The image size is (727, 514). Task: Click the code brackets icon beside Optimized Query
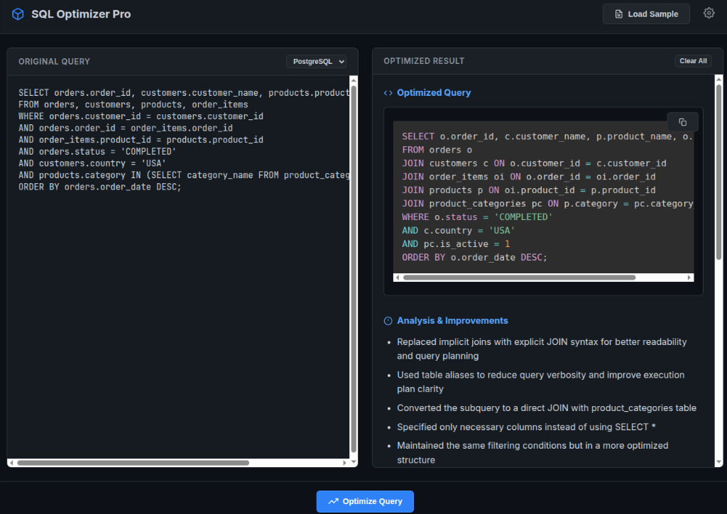pos(388,93)
